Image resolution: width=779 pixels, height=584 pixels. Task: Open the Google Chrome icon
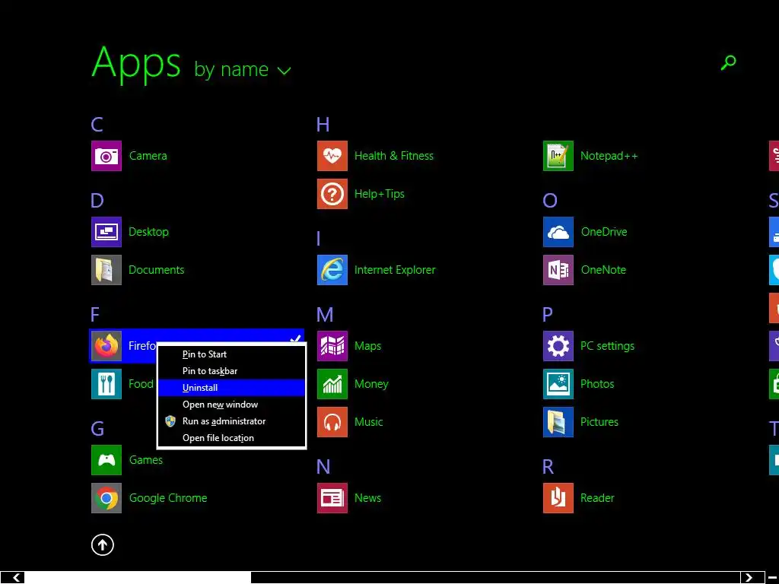coord(107,498)
